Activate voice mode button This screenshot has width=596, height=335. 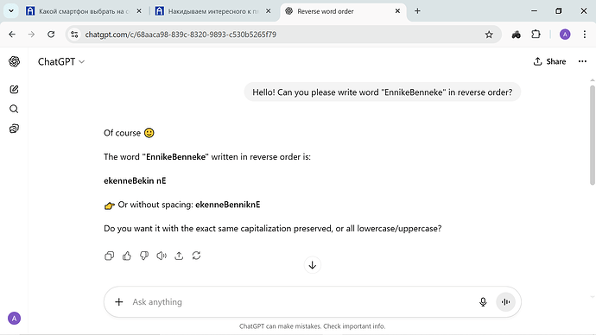point(505,302)
